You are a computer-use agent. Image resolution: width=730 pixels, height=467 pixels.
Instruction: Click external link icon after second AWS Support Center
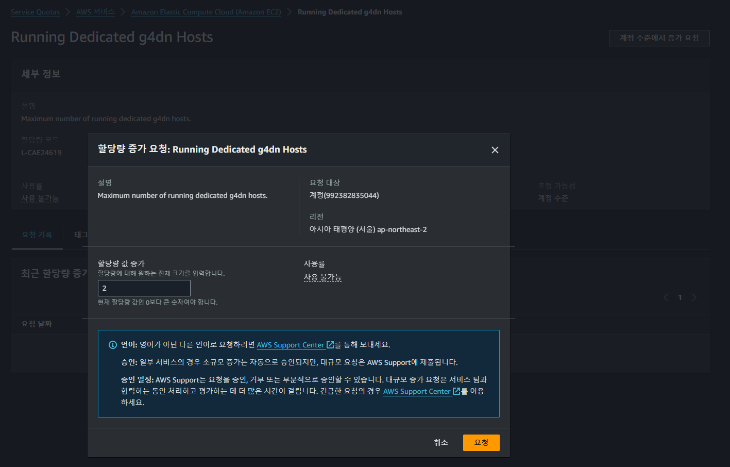[456, 391]
